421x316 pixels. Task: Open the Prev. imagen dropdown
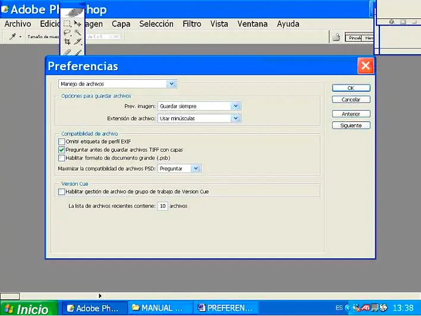pos(199,106)
